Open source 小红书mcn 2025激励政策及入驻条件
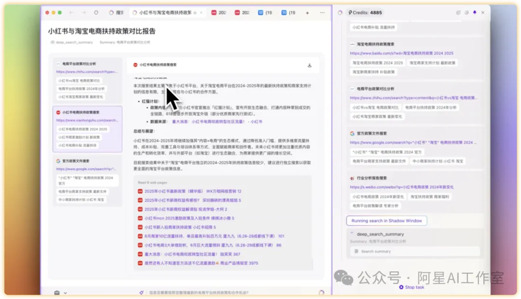The image size is (521, 299). coord(189,219)
